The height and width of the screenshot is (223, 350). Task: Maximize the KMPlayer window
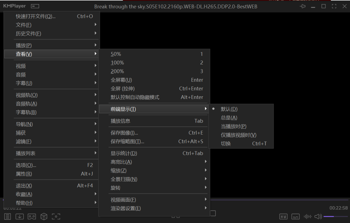pyautogui.click(x=323, y=6)
